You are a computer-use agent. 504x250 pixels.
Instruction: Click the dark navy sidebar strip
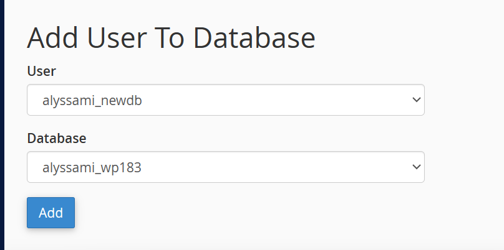(2, 124)
